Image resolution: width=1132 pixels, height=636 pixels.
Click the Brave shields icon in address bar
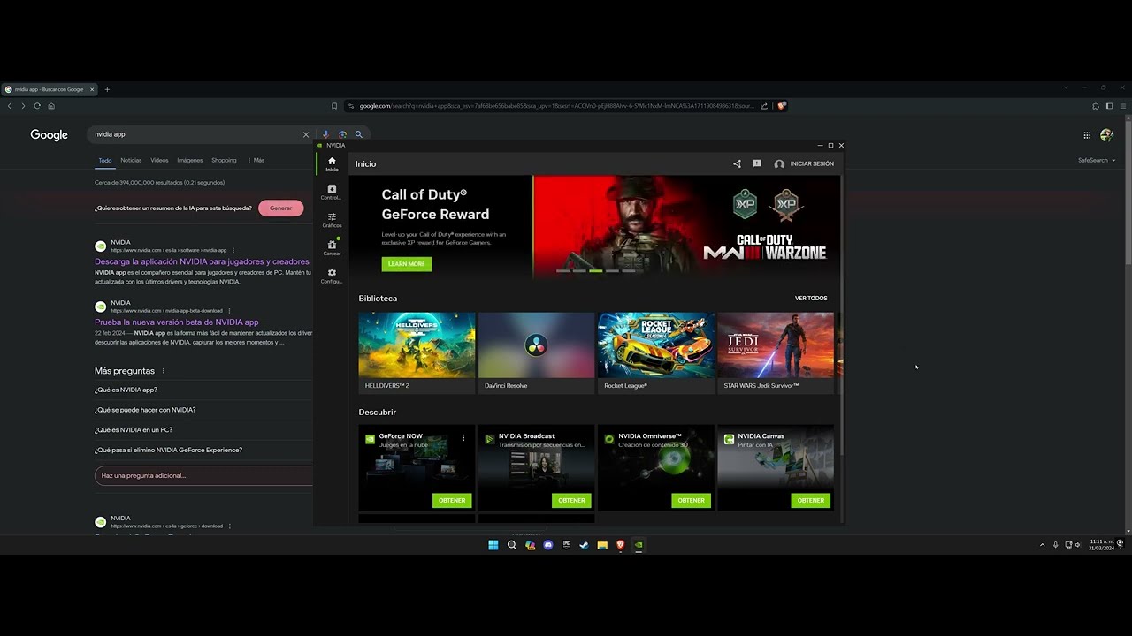click(782, 106)
